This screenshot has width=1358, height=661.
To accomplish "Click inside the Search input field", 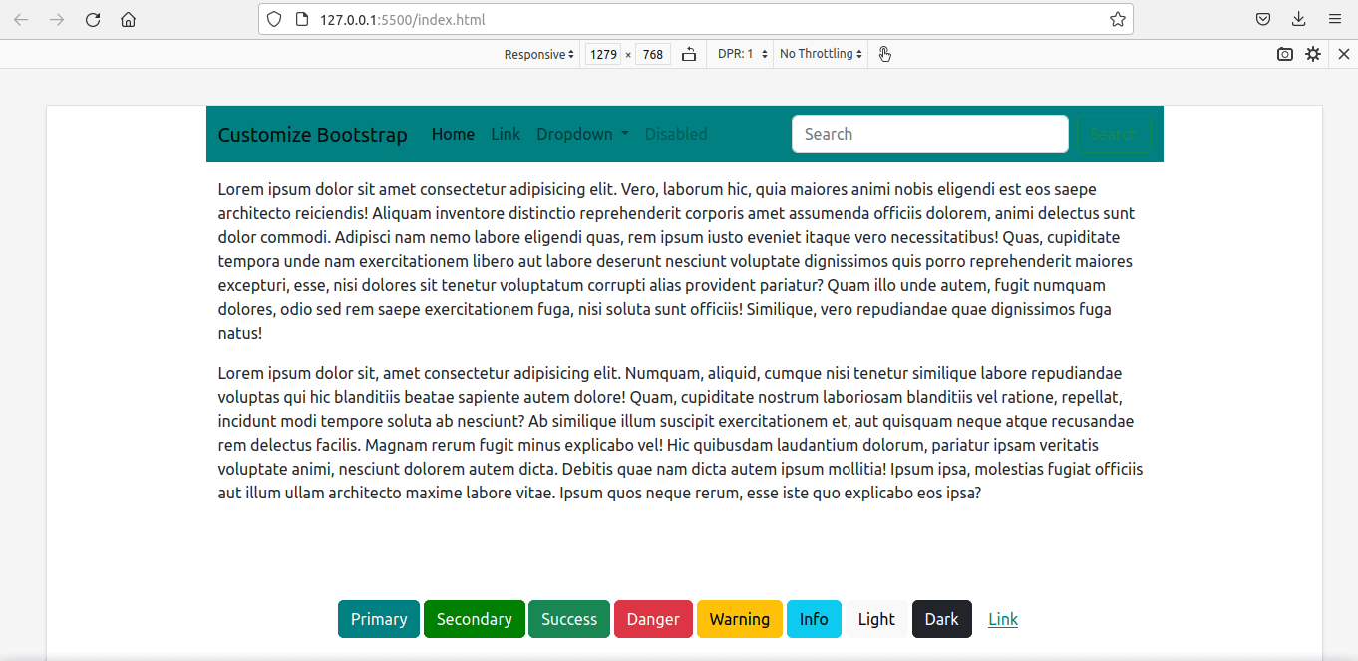I will 929,134.
